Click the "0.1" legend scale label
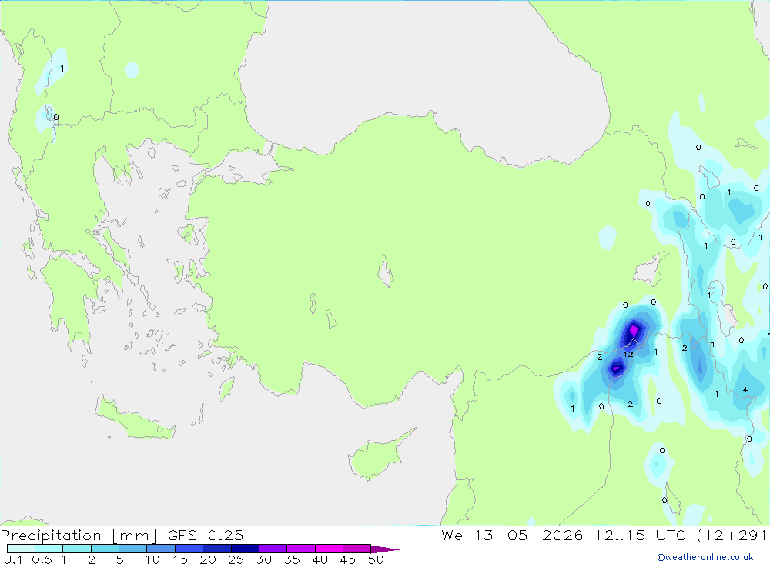This screenshot has width=770, height=564. (13, 559)
